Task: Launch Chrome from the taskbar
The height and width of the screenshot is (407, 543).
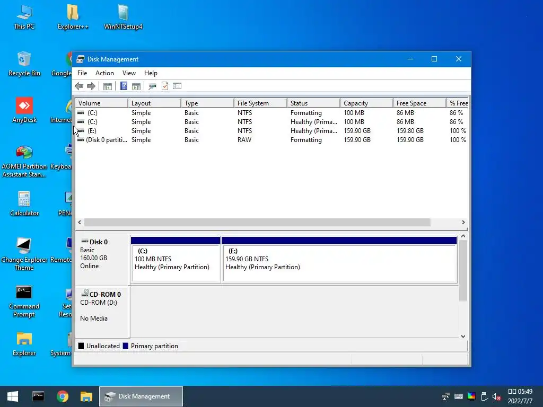Action: (63, 396)
